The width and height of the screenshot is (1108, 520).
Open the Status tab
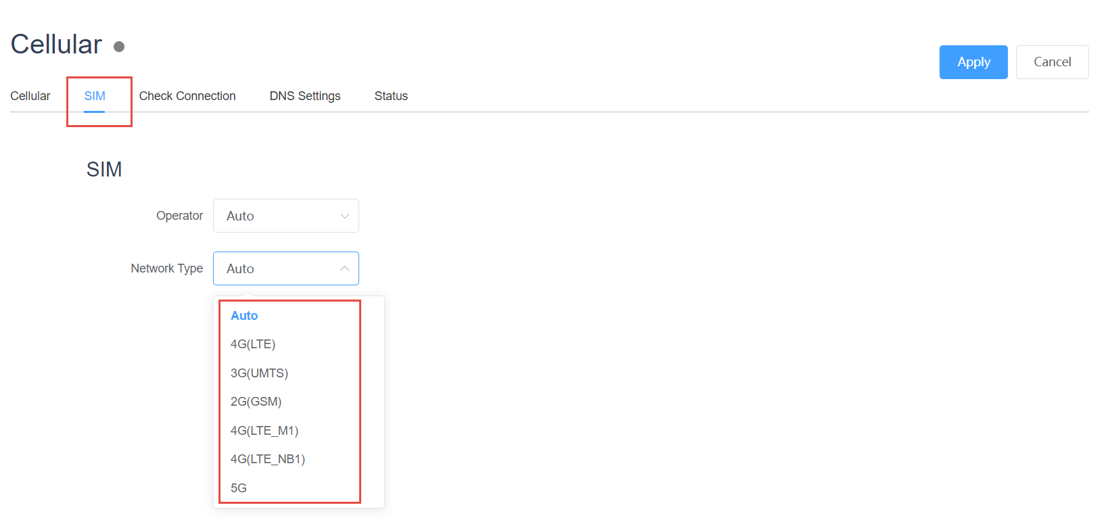391,96
